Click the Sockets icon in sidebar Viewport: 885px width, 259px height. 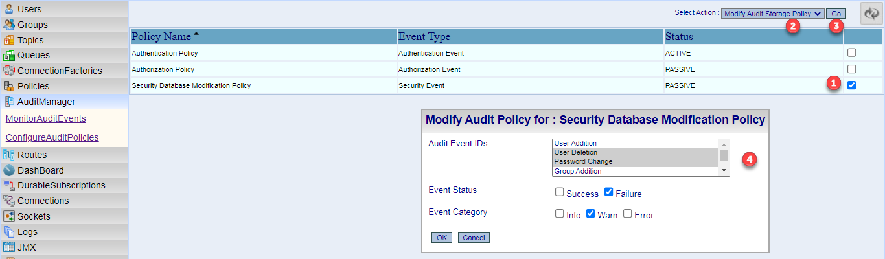pyautogui.click(x=9, y=216)
